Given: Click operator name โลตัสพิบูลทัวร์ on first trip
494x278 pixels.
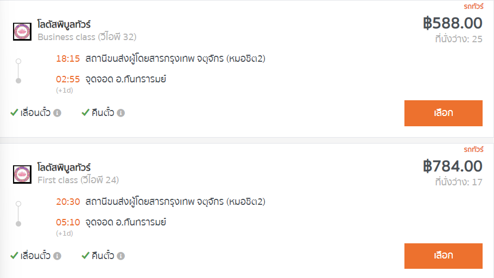Looking at the screenshot, I should 64,24.
